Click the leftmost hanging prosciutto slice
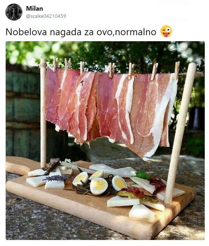This screenshot has width=209, height=246. 53,96
